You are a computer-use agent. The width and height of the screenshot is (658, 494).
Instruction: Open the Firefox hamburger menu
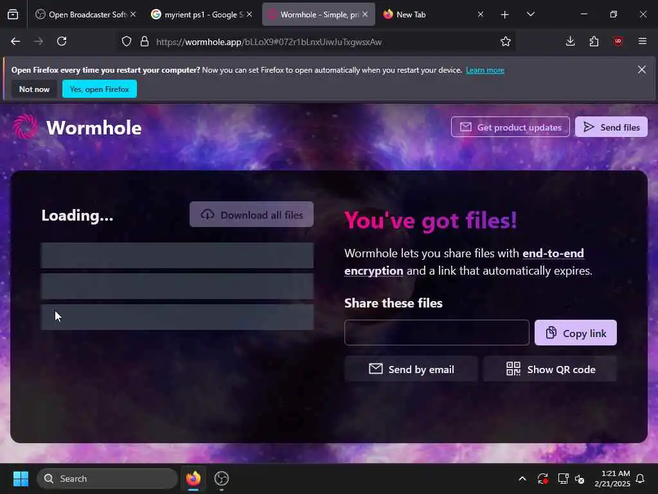[643, 42]
